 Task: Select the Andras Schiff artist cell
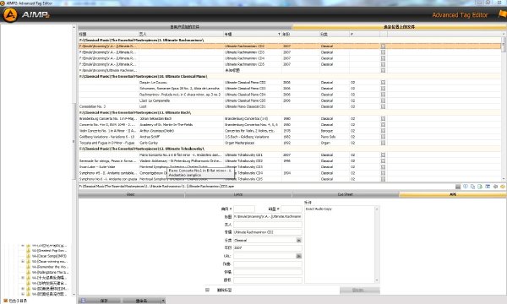tap(181, 137)
